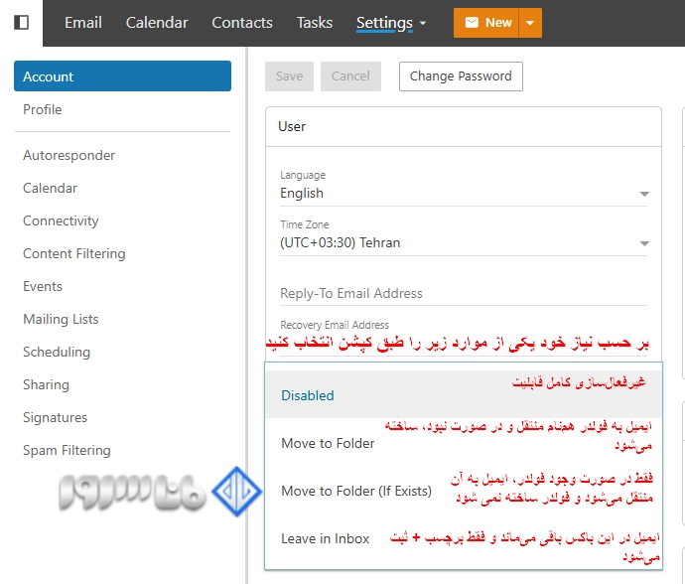Click the envelope icon on New button
This screenshot has height=584, width=685.
pos(472,22)
